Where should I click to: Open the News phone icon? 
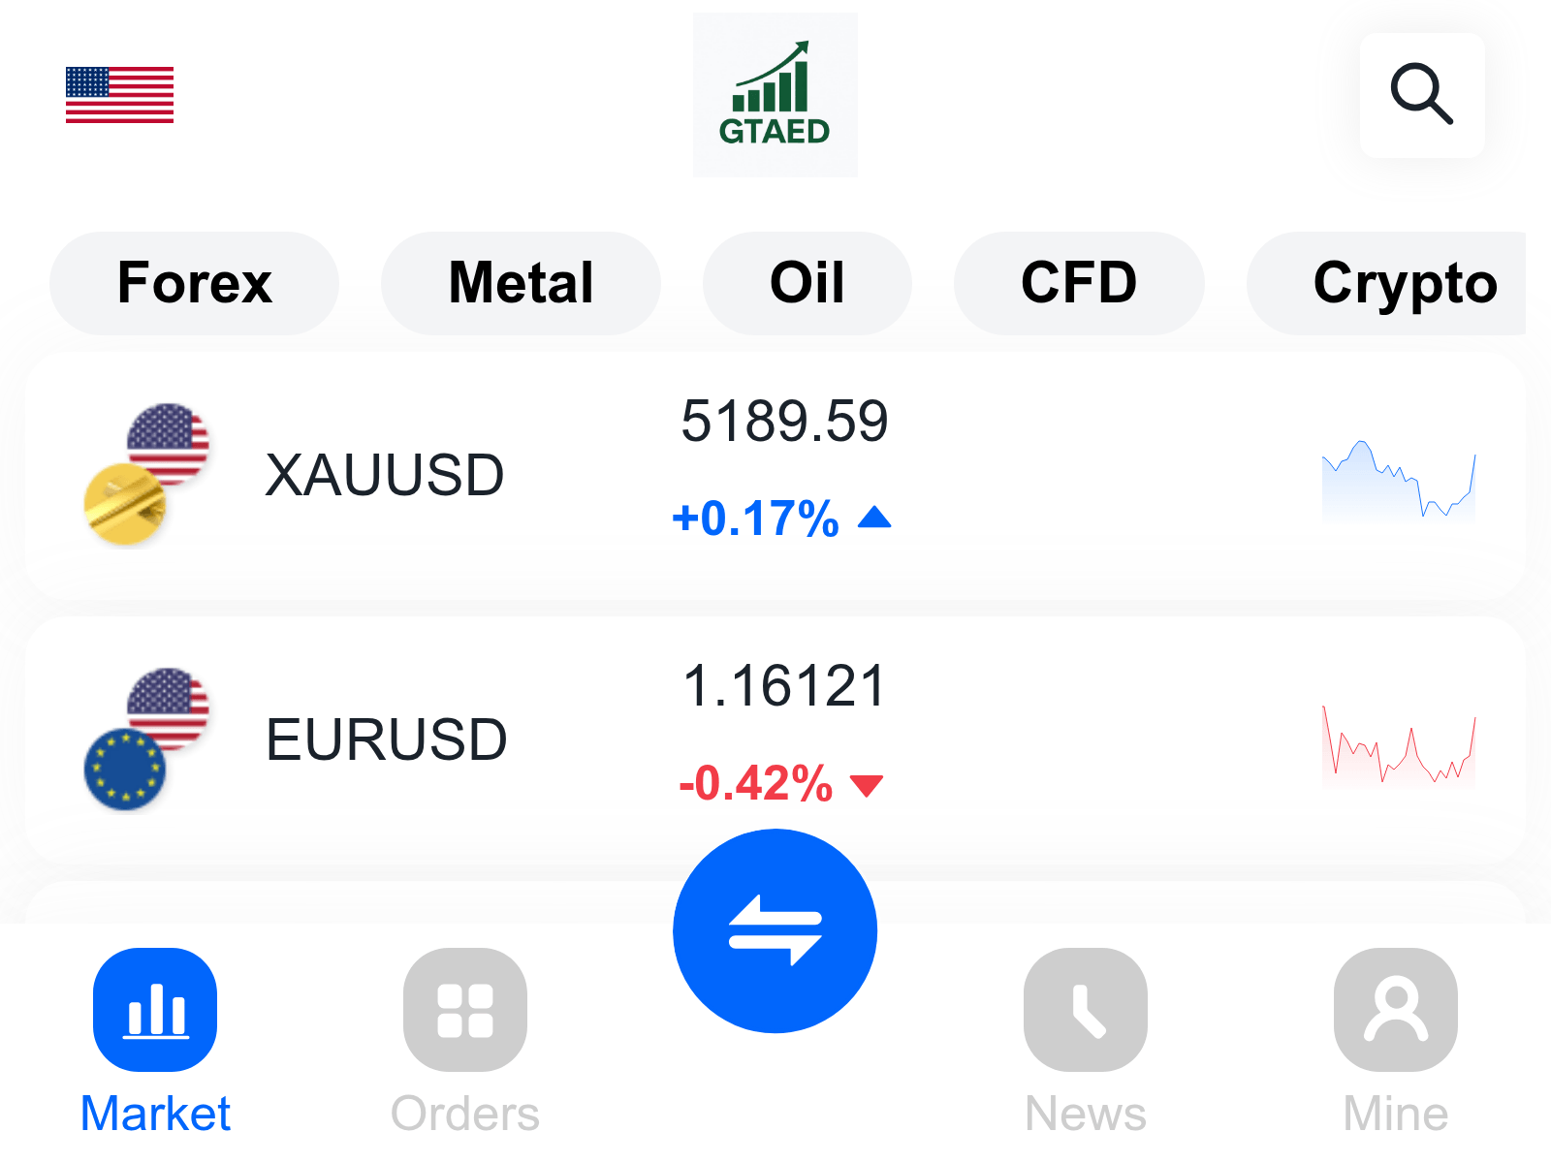pos(1086,1010)
